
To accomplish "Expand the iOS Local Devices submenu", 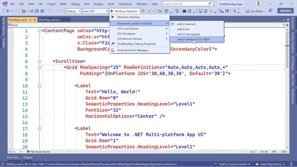I will (x=140, y=29).
